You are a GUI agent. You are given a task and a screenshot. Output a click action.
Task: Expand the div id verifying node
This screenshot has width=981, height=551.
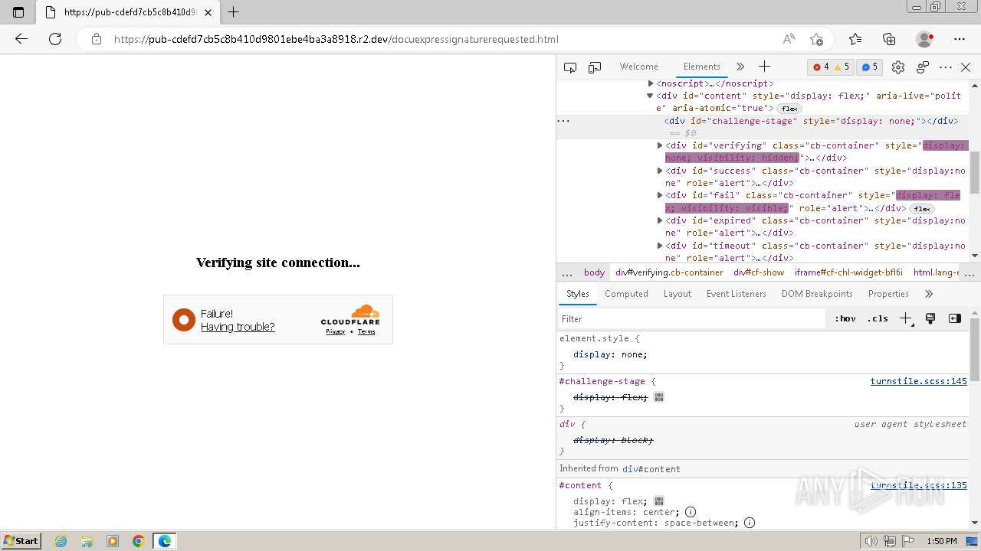[x=660, y=145]
